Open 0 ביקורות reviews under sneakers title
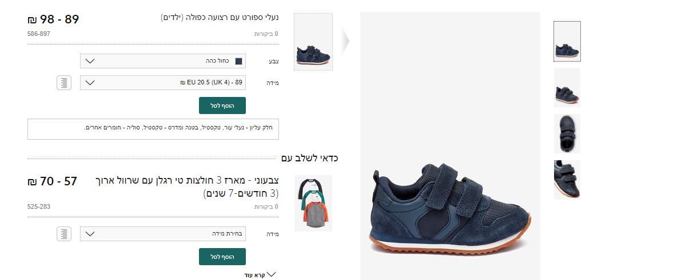The image size is (697, 280). tap(266, 34)
